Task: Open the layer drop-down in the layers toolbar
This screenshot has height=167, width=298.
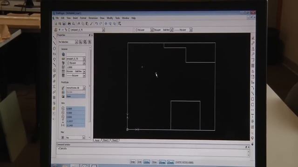Action: [103, 30]
